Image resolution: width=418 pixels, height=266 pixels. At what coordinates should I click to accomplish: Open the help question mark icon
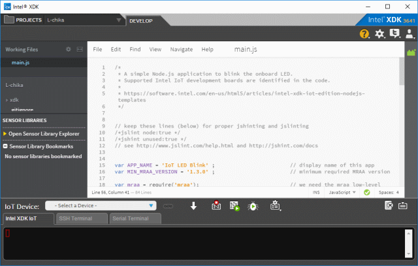(364, 34)
